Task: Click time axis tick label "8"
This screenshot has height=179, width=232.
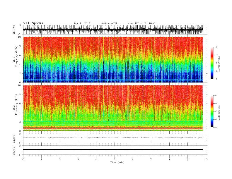Action: click(x=169, y=159)
